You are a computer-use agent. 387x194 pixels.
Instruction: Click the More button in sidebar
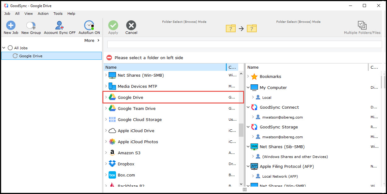click(x=92, y=40)
